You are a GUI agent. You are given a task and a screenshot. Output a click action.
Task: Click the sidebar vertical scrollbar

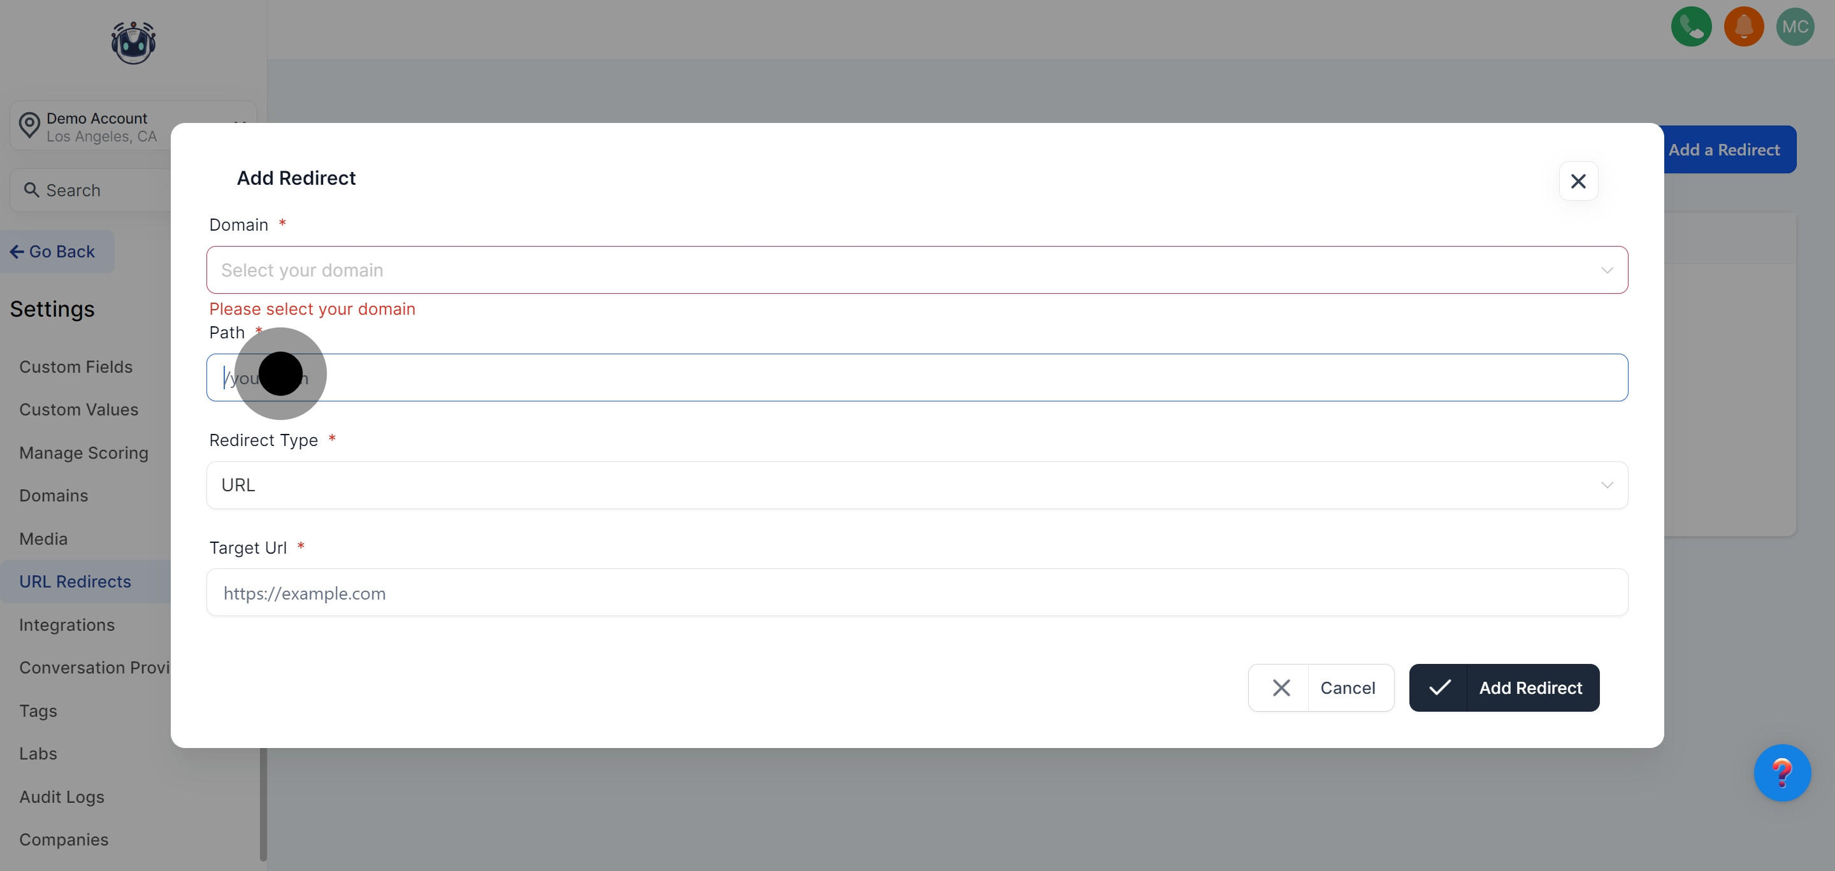coord(263,805)
